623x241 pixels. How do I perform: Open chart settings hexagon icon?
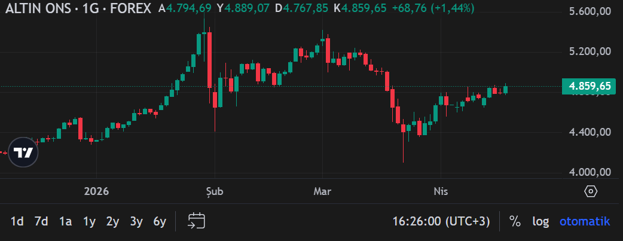coord(590,192)
